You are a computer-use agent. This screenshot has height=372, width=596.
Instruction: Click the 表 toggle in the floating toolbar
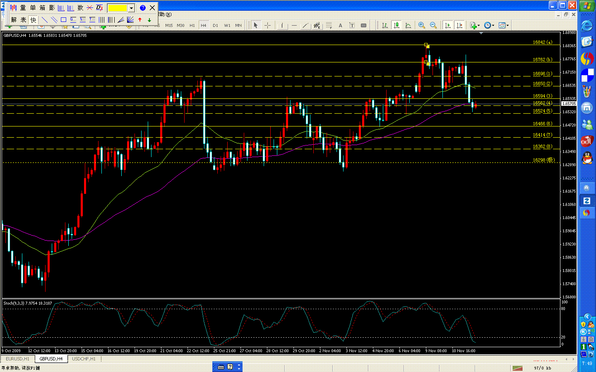(23, 19)
